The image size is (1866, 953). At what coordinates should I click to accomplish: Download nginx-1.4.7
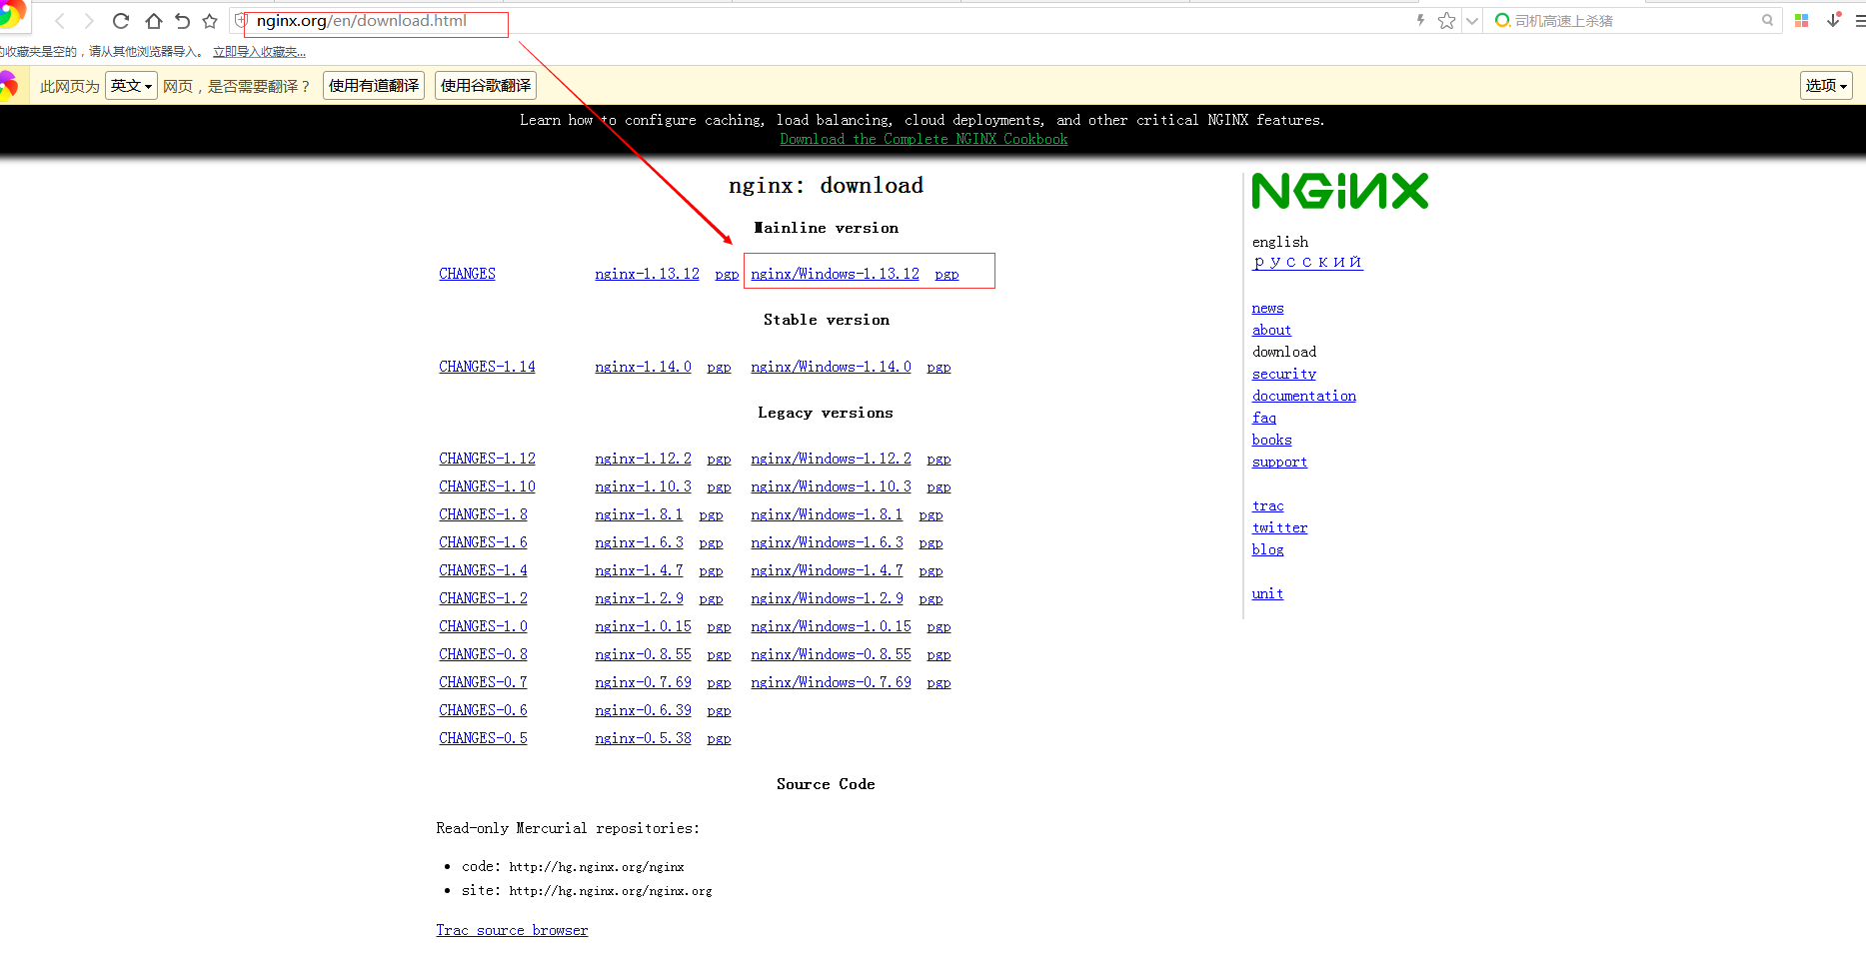click(639, 570)
